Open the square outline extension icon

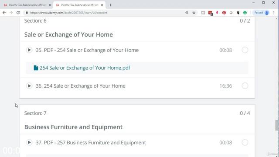(x=203, y=13)
